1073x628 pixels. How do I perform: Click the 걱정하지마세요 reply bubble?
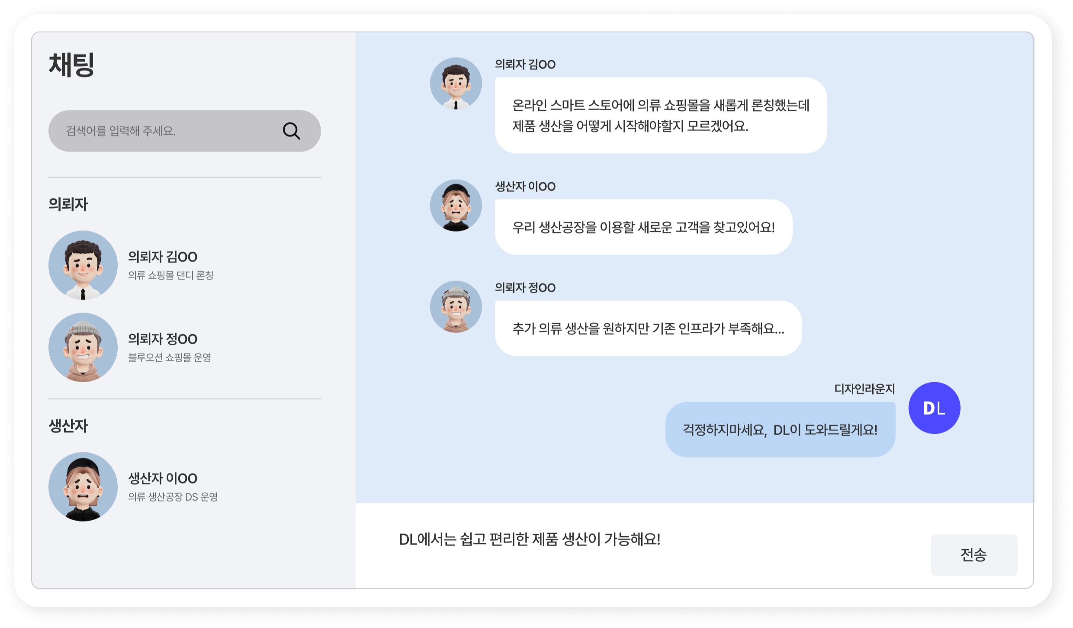pyautogui.click(x=780, y=430)
